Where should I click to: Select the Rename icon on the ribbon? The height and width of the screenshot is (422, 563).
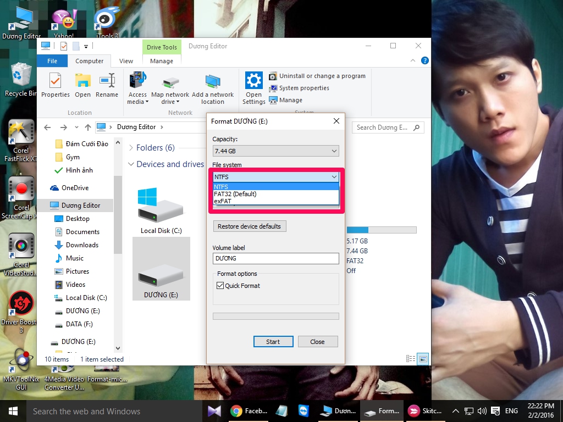coord(107,85)
